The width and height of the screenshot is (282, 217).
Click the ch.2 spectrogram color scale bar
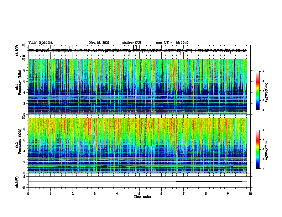(x=257, y=149)
